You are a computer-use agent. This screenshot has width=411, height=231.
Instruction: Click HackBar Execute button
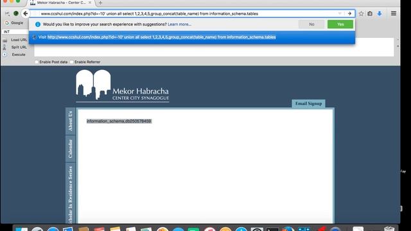pyautogui.click(x=19, y=55)
